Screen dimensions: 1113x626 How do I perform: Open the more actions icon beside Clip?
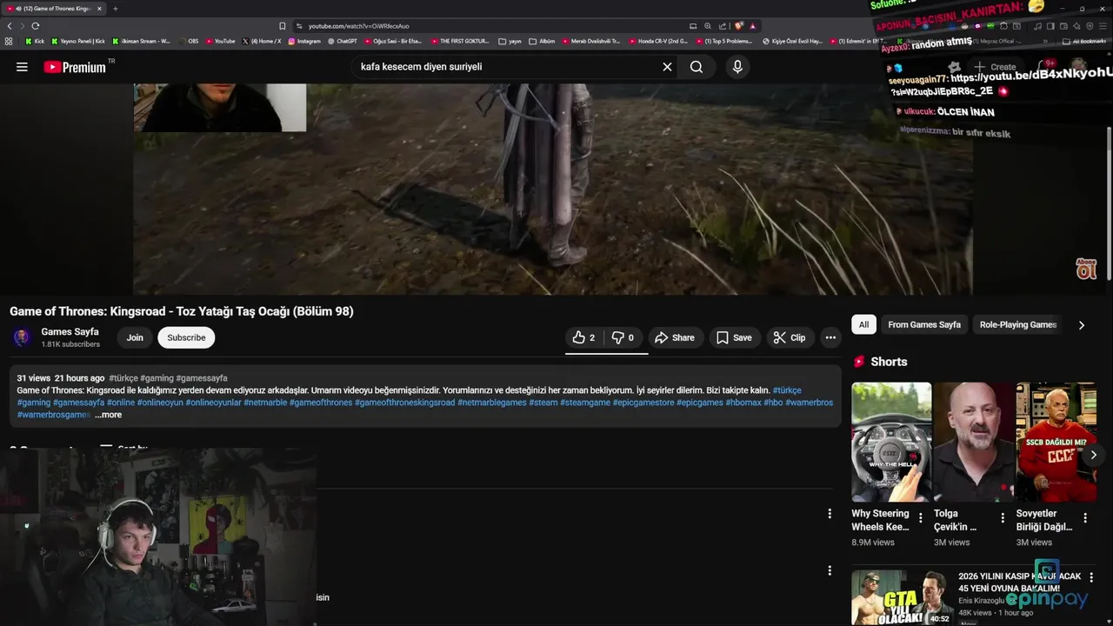(x=830, y=337)
